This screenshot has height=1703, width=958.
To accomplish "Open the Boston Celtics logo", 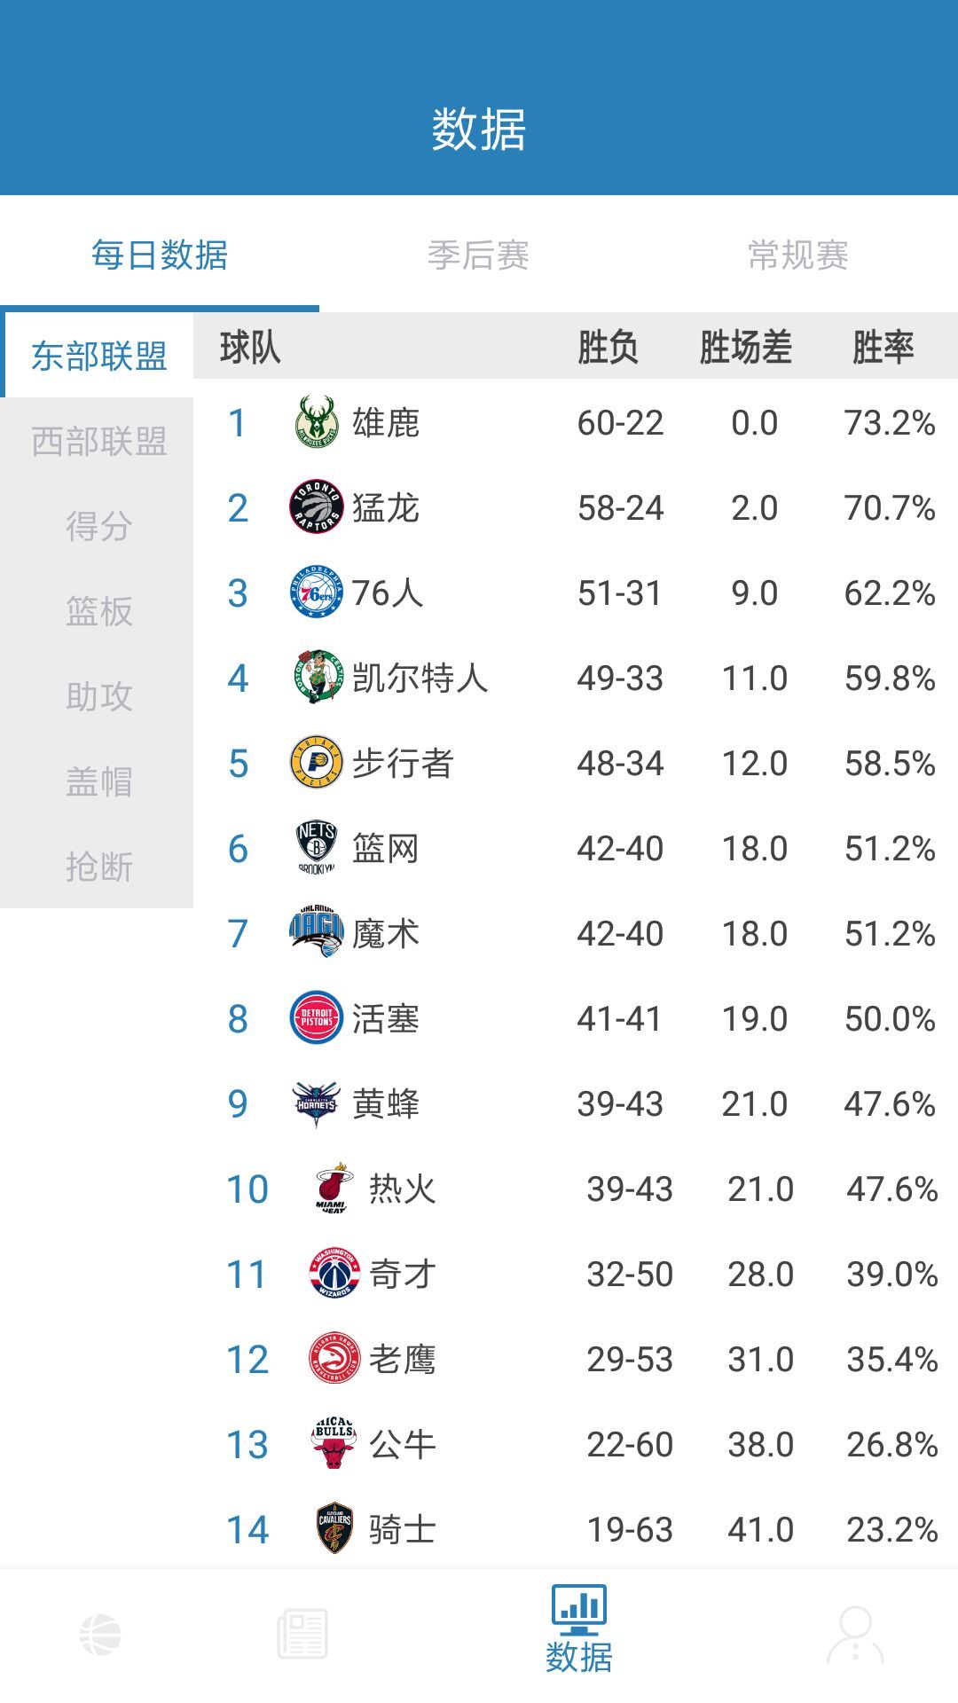I will [x=317, y=678].
